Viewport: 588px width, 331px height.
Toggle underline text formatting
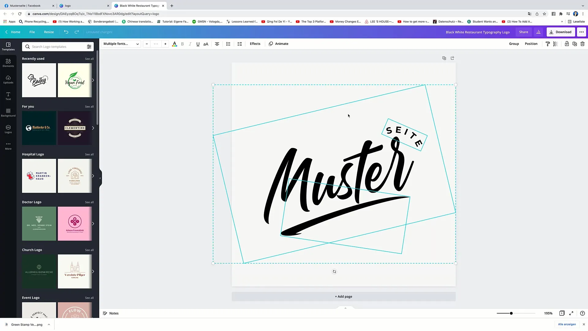pos(198,44)
